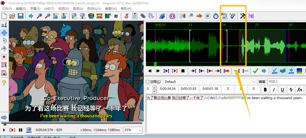The height and width of the screenshot is (138, 306).
Task: Toggle video auto-play button under the video
Action: click(29, 130)
